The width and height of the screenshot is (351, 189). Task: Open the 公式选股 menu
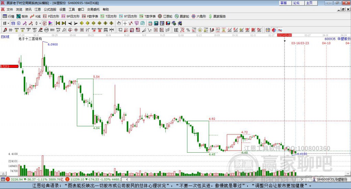[50, 9]
